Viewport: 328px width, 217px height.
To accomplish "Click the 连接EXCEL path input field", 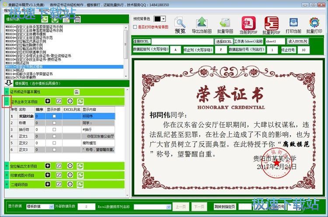I will (182, 42).
